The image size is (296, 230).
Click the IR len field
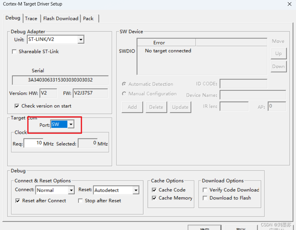[x=234, y=106]
